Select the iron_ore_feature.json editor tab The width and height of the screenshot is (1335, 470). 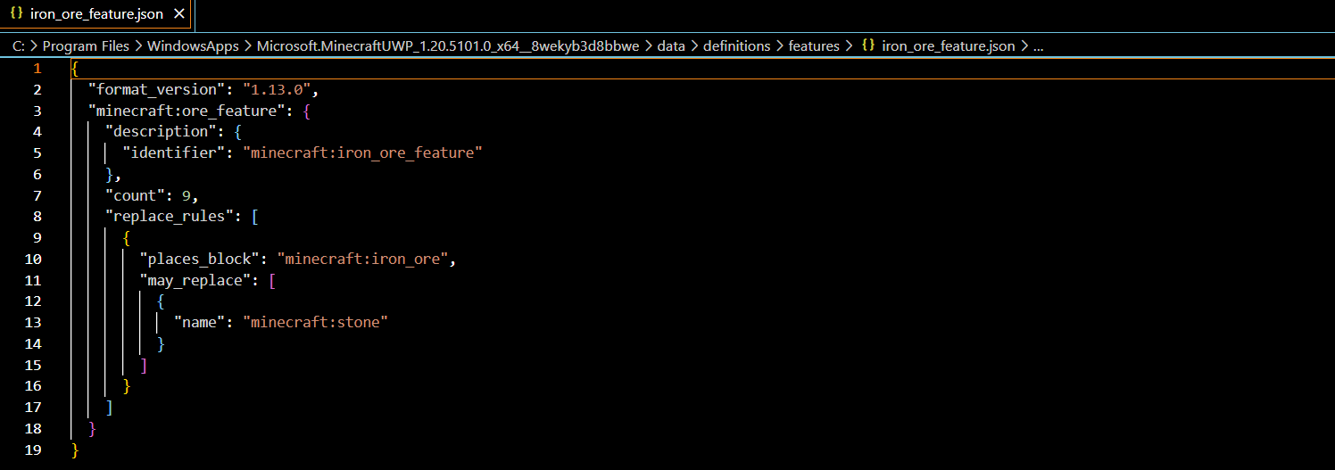[96, 14]
